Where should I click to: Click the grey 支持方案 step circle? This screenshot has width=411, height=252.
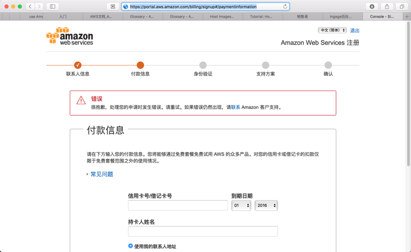266,65
